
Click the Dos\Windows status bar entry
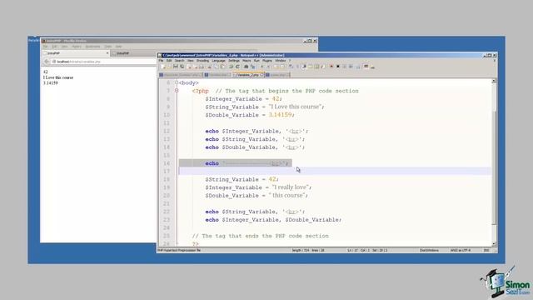[429, 250]
